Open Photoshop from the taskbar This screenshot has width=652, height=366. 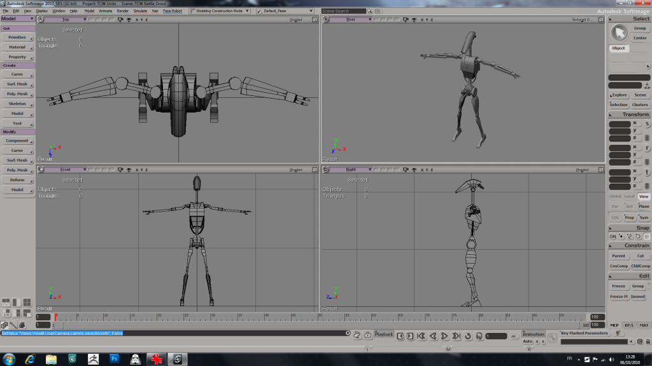114,359
